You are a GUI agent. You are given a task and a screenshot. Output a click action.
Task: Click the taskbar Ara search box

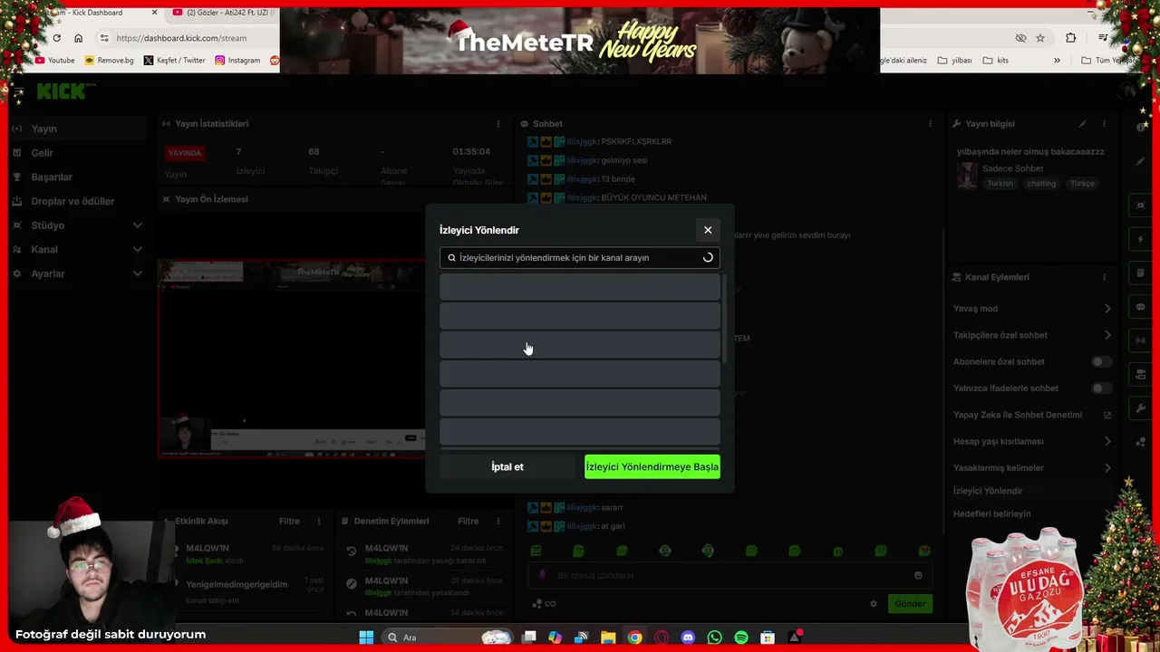(x=449, y=638)
